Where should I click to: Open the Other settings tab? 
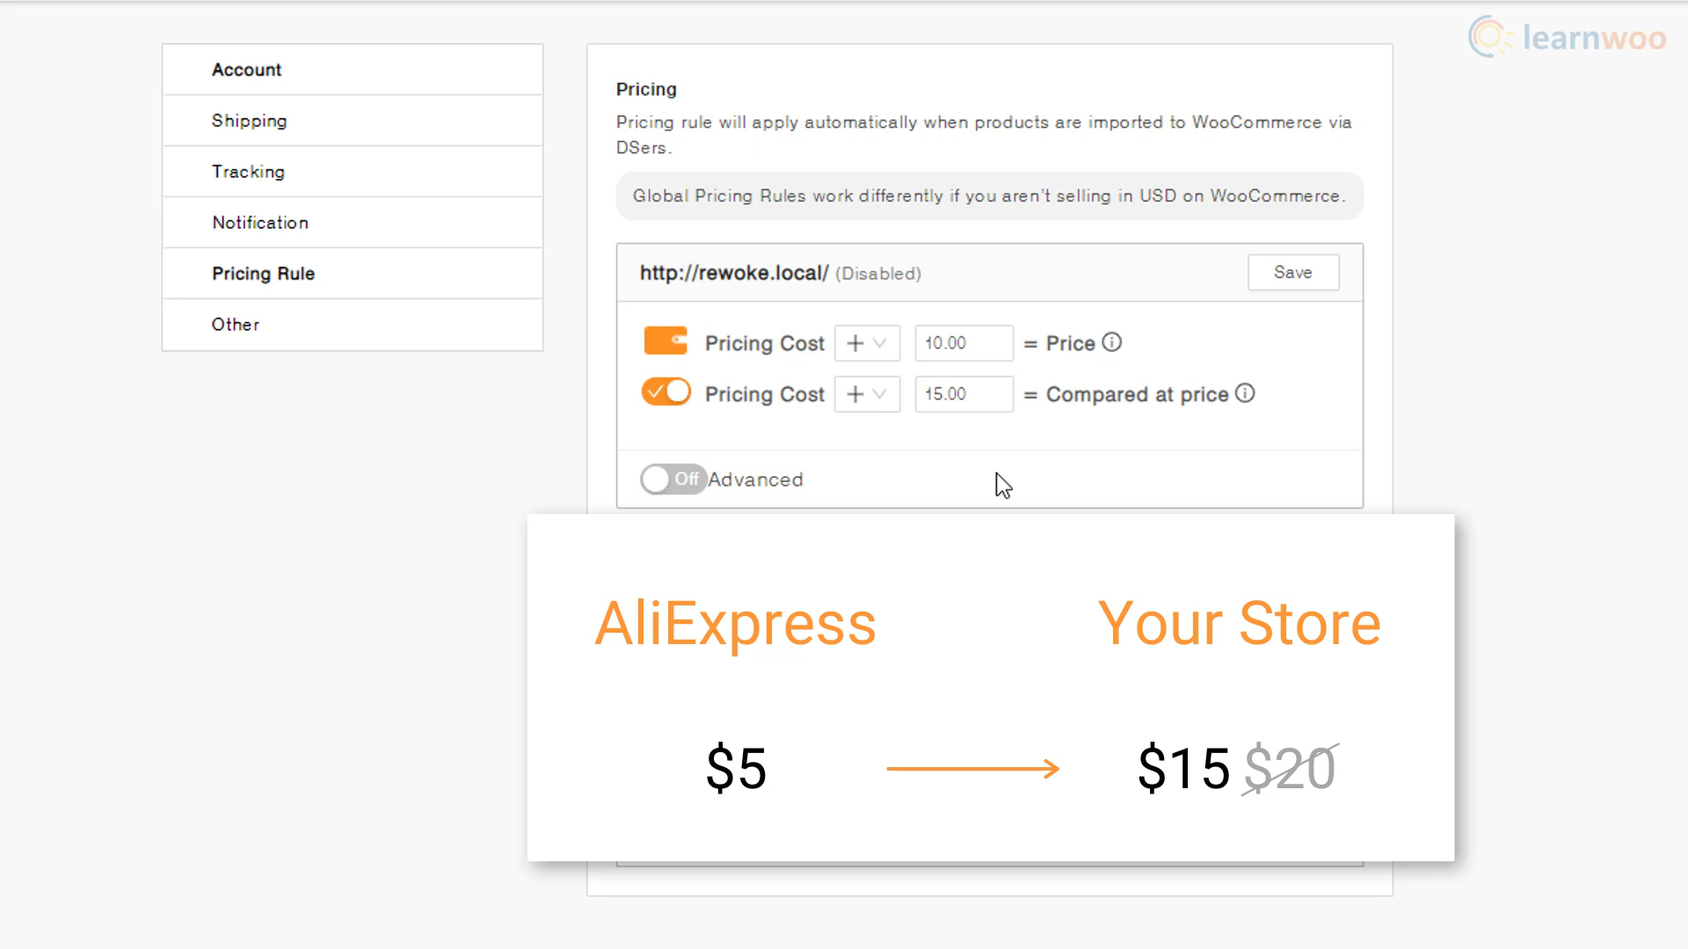tap(353, 324)
